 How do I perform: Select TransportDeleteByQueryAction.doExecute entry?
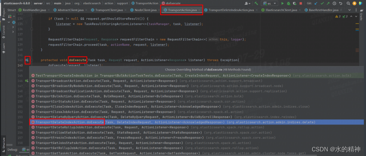click(197, 117)
